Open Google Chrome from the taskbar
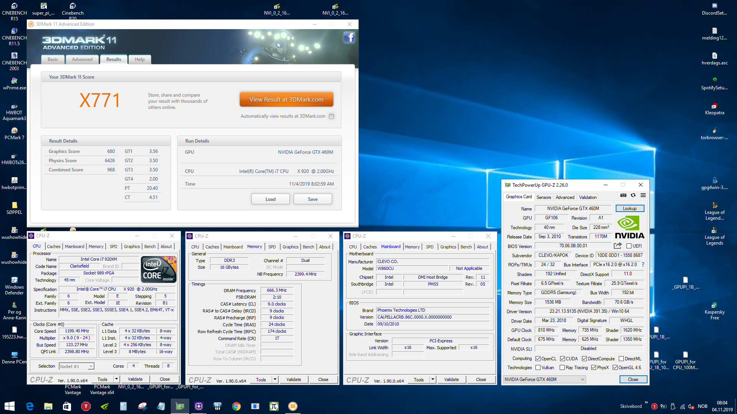This screenshot has height=414, width=737. tap(236, 406)
